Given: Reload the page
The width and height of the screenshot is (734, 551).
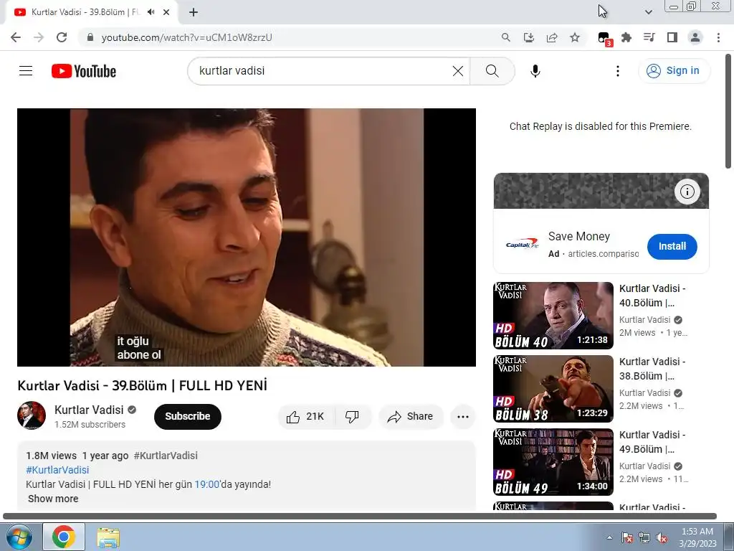Looking at the screenshot, I should pos(62,37).
